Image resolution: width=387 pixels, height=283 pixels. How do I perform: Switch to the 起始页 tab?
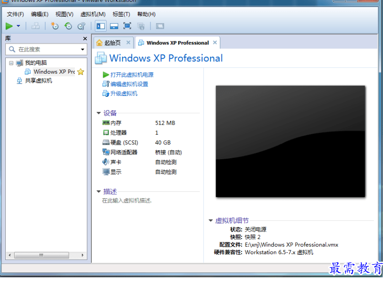(112, 43)
